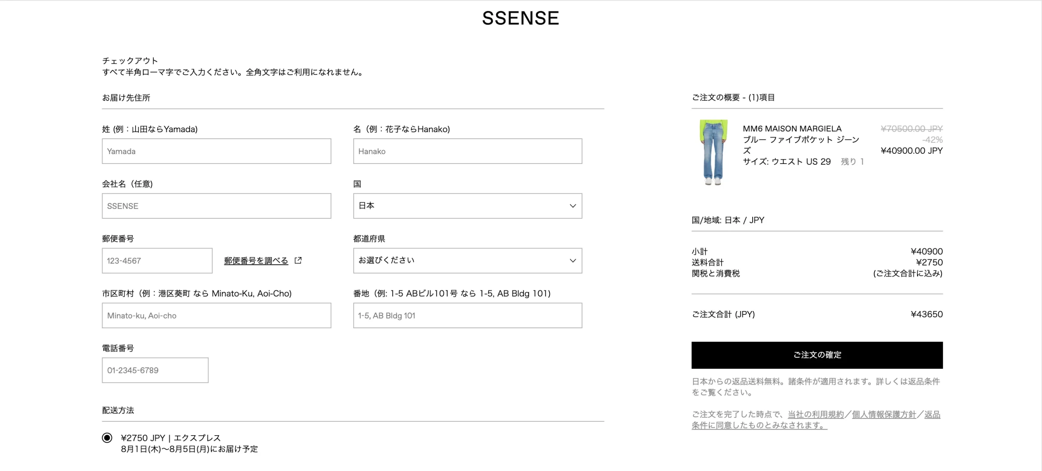Click the postal code field 123-4567
The height and width of the screenshot is (471, 1042).
(157, 261)
